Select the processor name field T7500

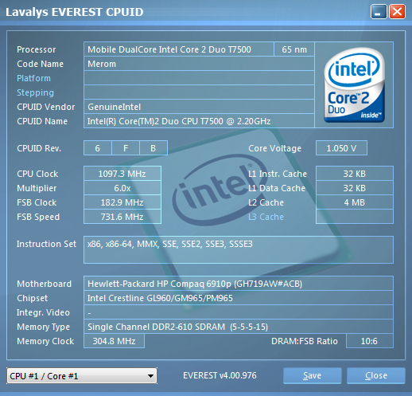point(179,49)
